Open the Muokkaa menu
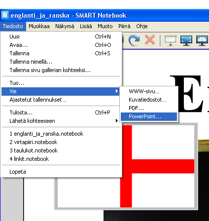Screen dimensions: 209x221 (x=39, y=26)
